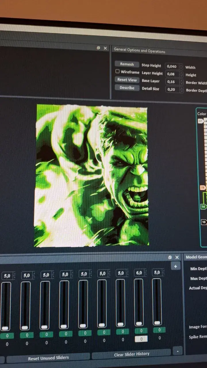Screen dimensions: 207x368
Task: Select the black color marker labeled 10
Action: point(204,222)
